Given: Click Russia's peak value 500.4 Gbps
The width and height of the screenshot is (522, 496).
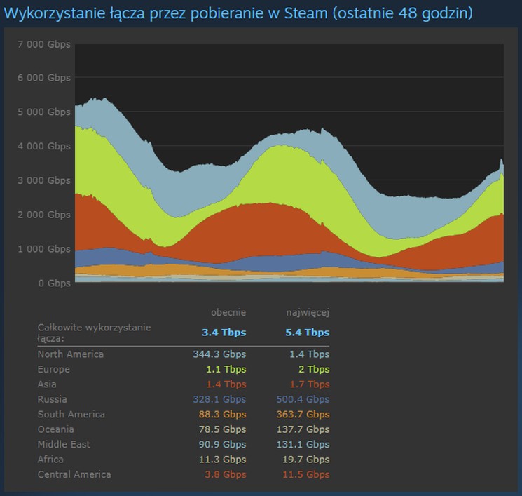Looking at the screenshot, I should click(x=302, y=399).
